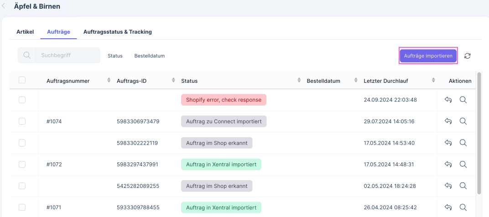Inspect the Shopify error row with the magnifier icon

463,100
